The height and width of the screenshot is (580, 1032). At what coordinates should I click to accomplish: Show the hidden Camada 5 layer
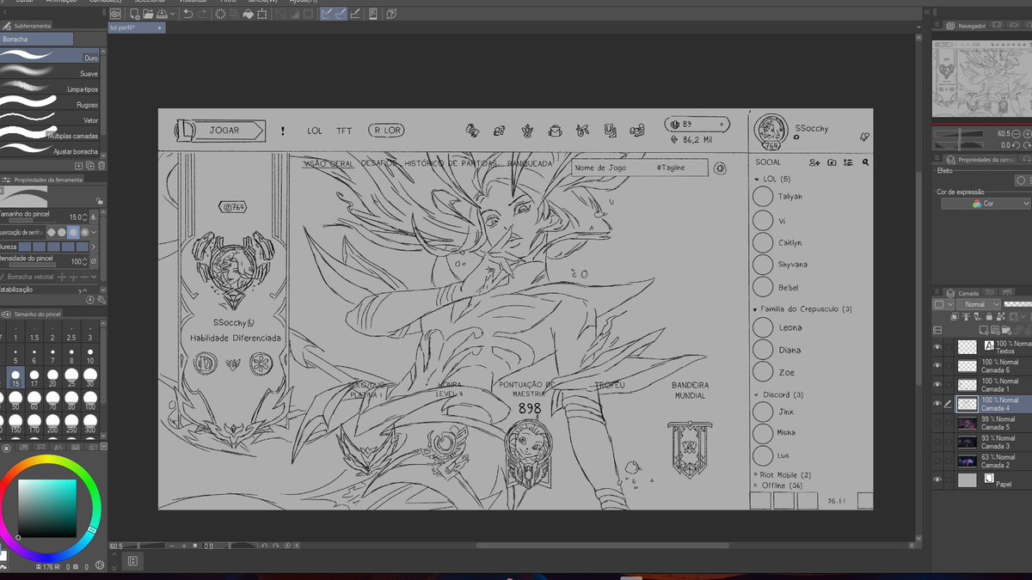(937, 423)
